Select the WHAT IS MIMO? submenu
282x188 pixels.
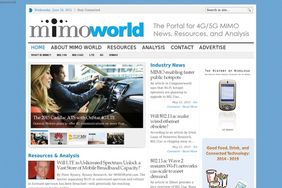pos(41,55)
